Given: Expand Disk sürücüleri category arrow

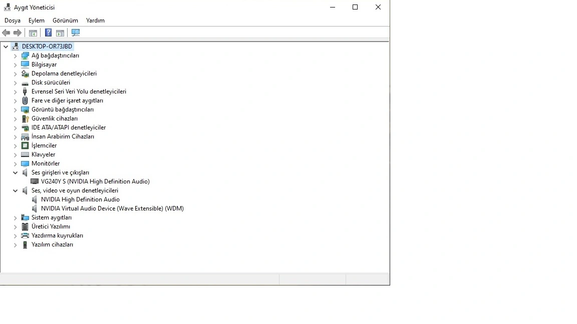Looking at the screenshot, I should pyautogui.click(x=15, y=82).
